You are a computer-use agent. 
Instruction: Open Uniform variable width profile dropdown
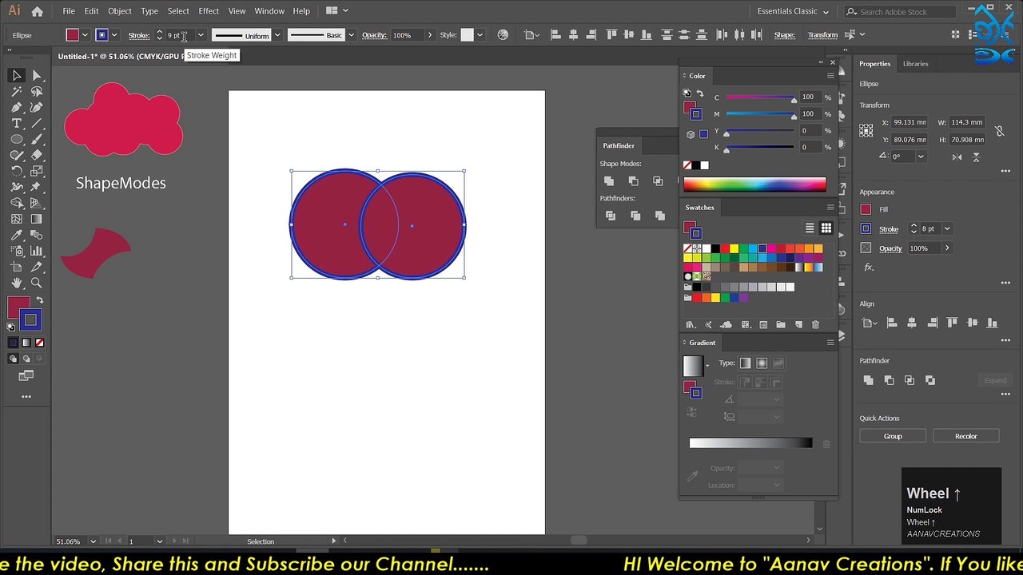[x=277, y=35]
